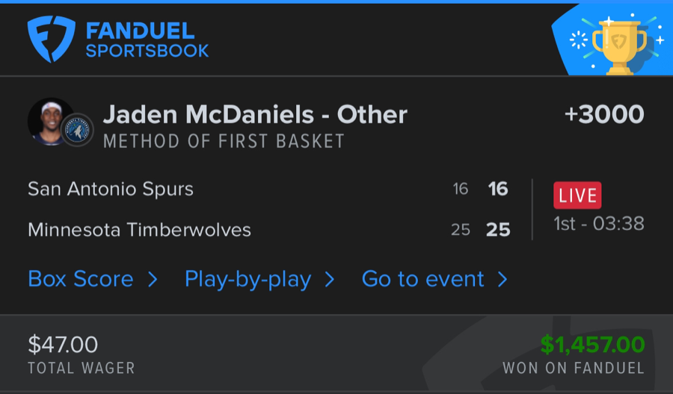Click the white sparkle burst beside trophy
The height and width of the screenshot is (394, 673).
pyautogui.click(x=580, y=40)
